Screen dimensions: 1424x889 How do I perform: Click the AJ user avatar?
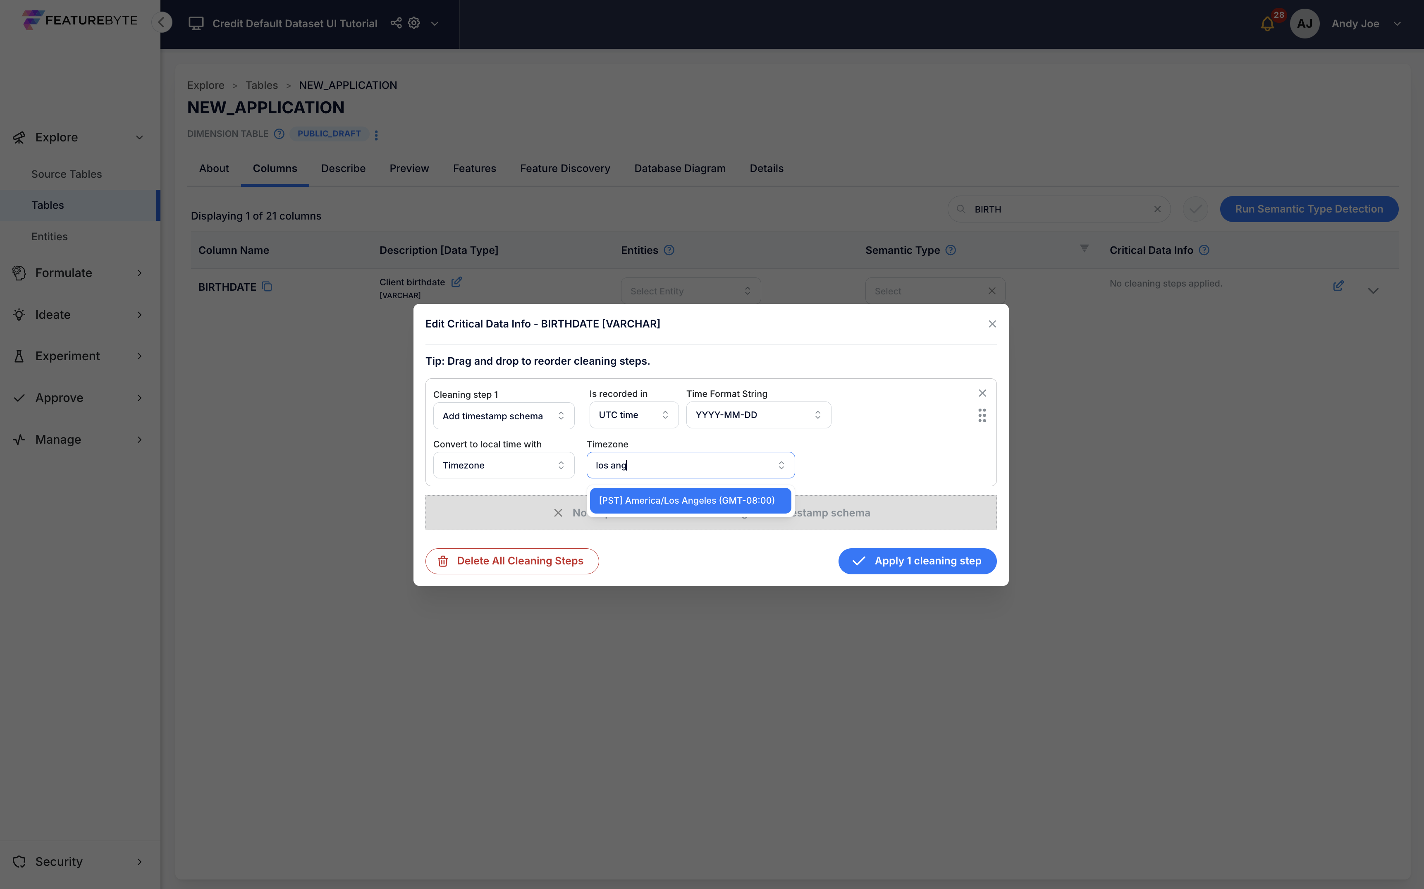(1304, 24)
